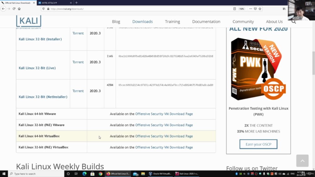Open the Blog menu item
Image resolution: width=315 pixels, height=177 pixels.
pyautogui.click(x=116, y=21)
